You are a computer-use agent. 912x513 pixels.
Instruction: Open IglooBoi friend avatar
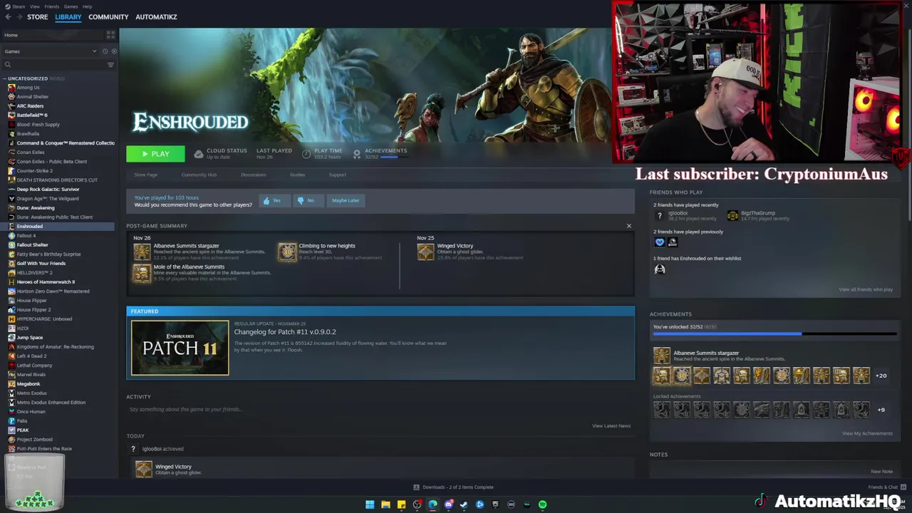point(660,216)
